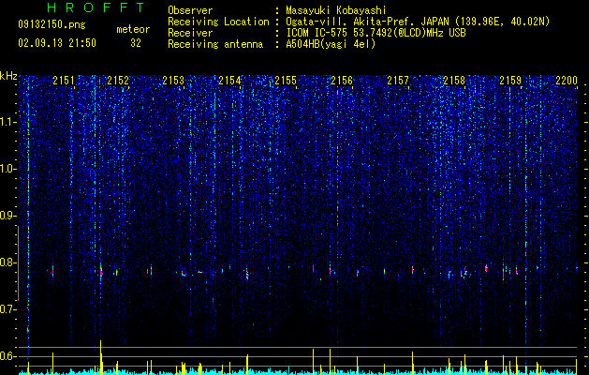Screen dimensions: 589x375
Task: Click the kHz axis unit label
Action: (x=8, y=76)
